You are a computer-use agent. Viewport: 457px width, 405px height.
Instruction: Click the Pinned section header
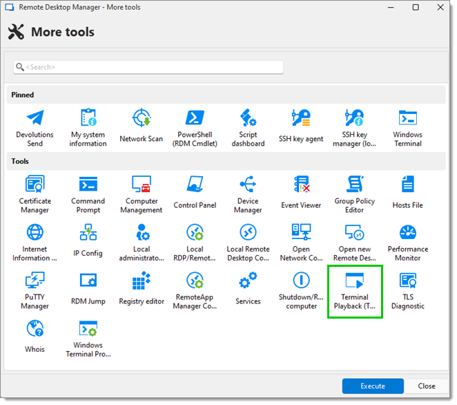tap(226, 95)
